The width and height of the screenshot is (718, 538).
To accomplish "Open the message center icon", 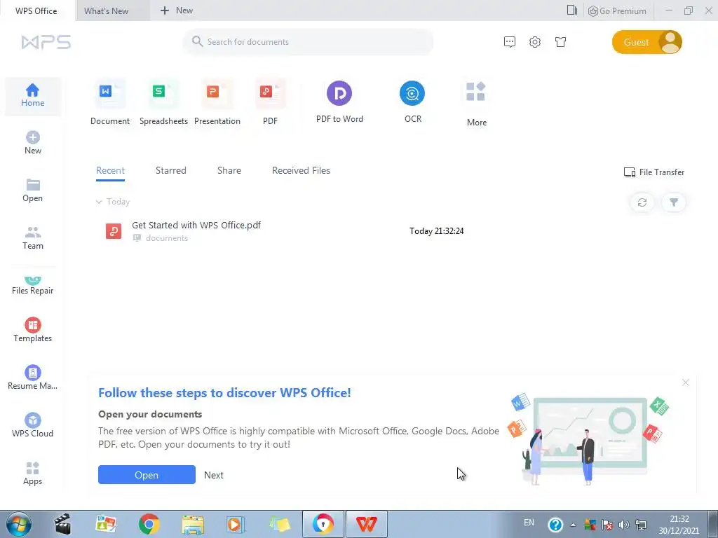I will pyautogui.click(x=510, y=42).
